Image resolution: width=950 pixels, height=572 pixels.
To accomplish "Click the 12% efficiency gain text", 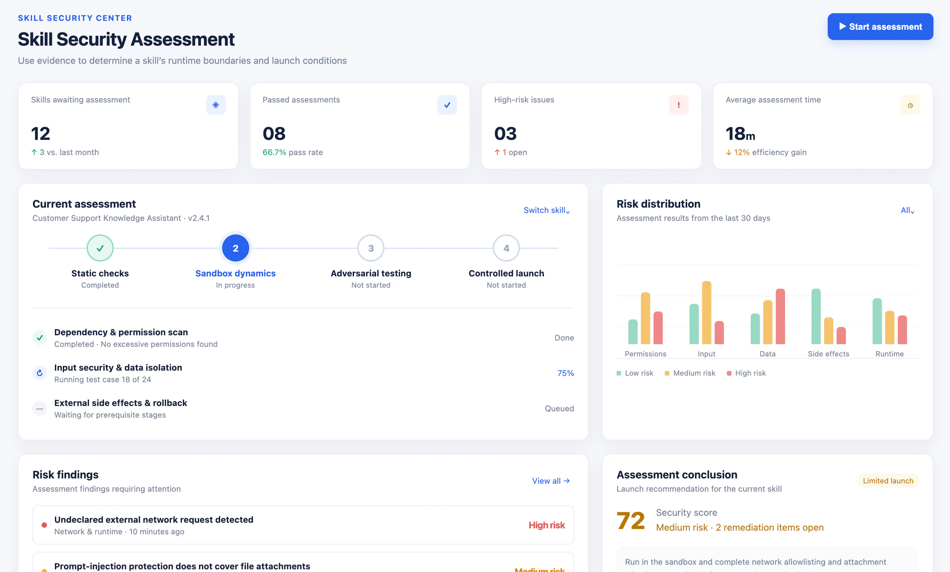I will pos(766,152).
